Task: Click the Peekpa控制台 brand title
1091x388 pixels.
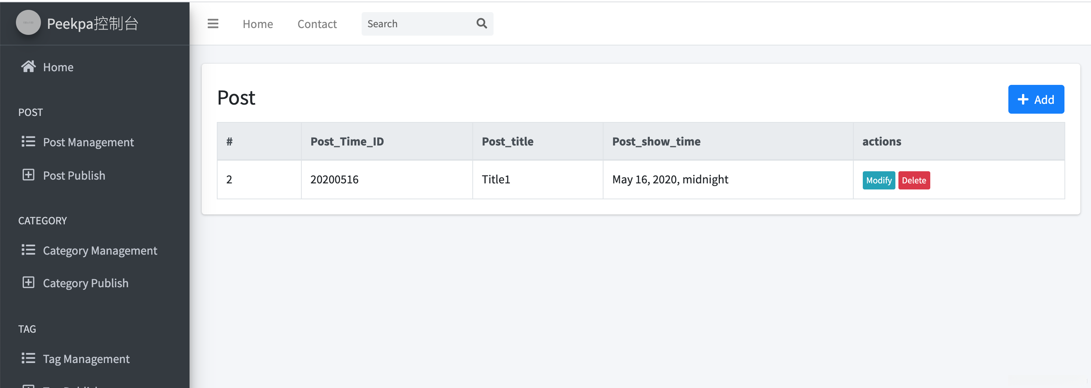Action: tap(92, 24)
